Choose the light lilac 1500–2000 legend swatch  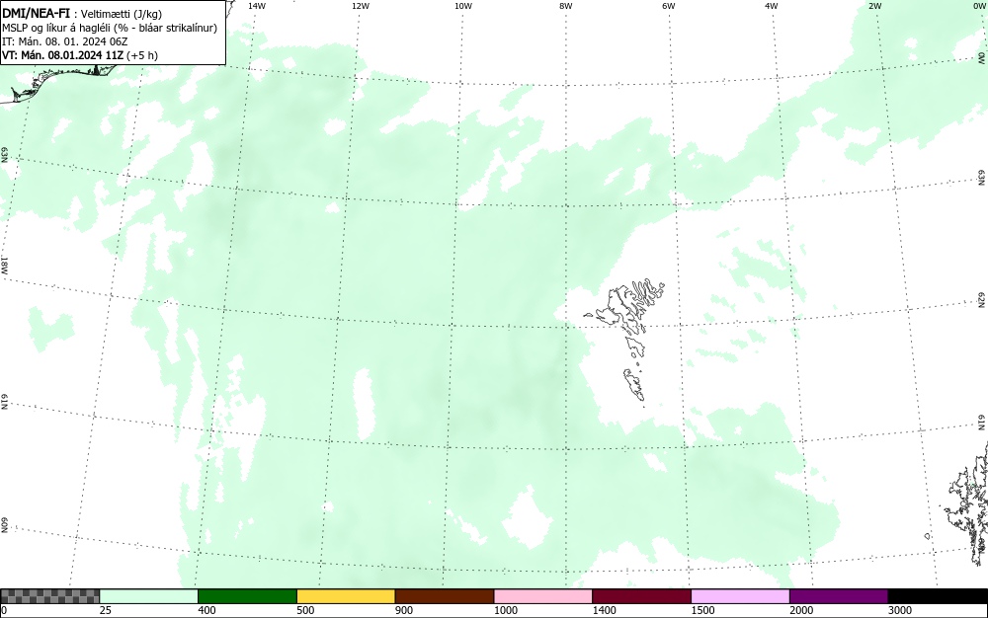tap(740, 596)
